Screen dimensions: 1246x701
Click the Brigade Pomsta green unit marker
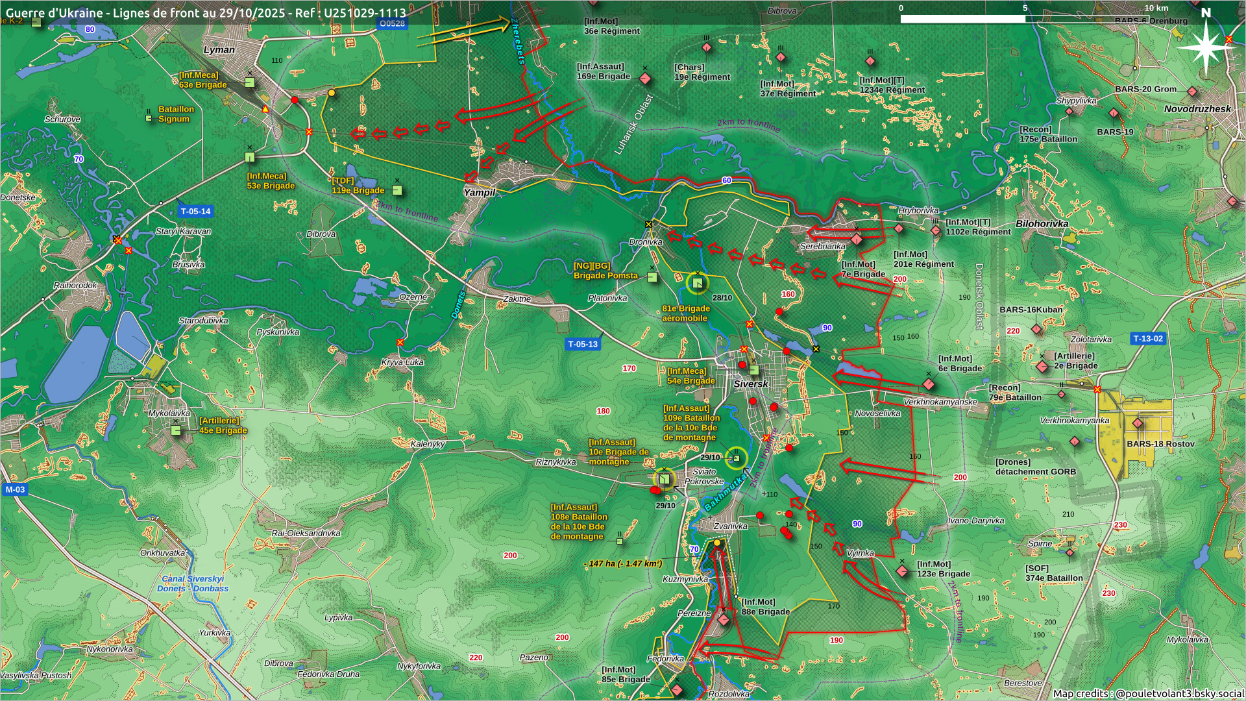click(652, 277)
